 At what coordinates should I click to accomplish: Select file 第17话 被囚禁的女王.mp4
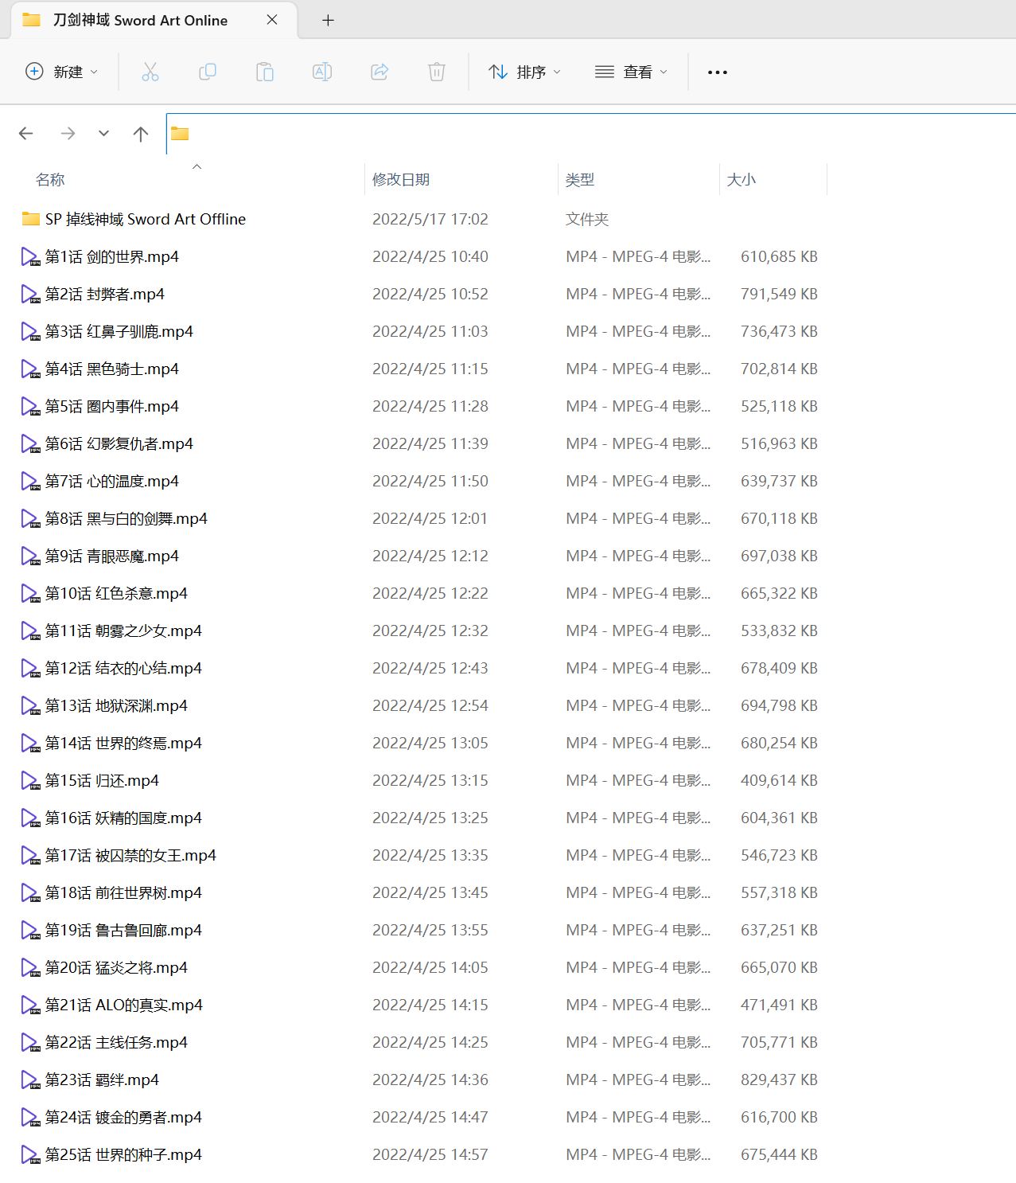(x=130, y=855)
